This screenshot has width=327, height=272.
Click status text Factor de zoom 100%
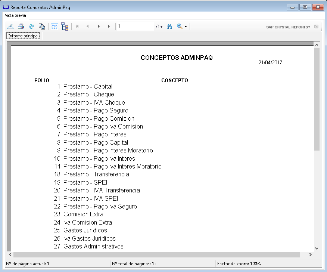click(239, 264)
